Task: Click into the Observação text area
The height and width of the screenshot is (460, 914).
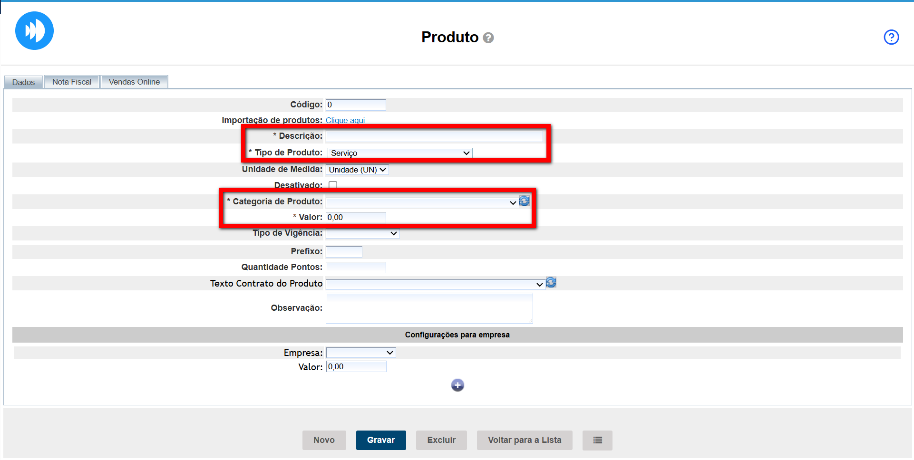Action: click(429, 308)
